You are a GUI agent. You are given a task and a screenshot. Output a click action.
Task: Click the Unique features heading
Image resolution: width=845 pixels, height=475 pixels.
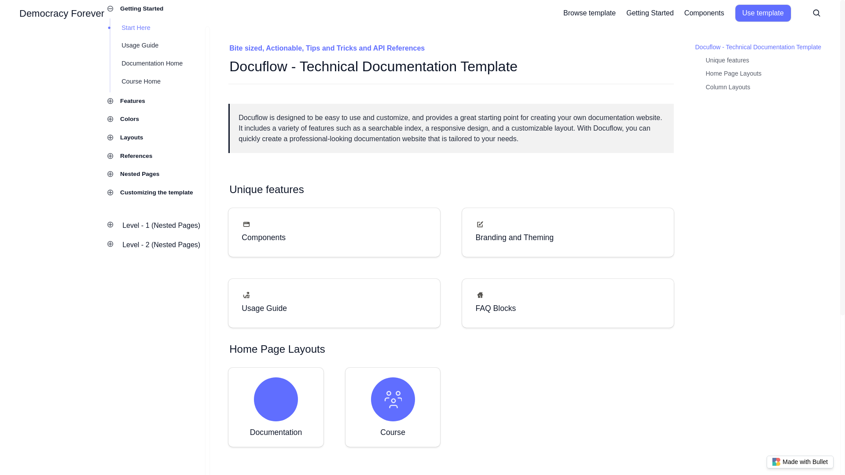pos(266,190)
